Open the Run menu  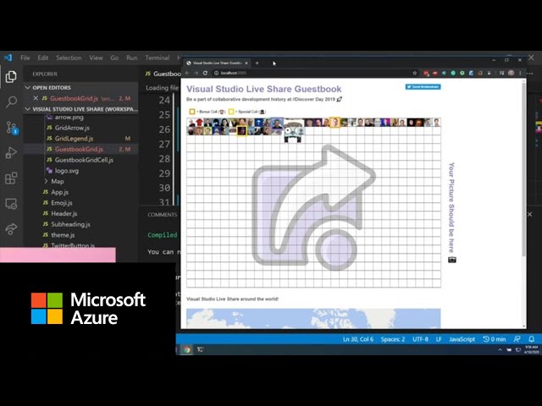pyautogui.click(x=132, y=58)
